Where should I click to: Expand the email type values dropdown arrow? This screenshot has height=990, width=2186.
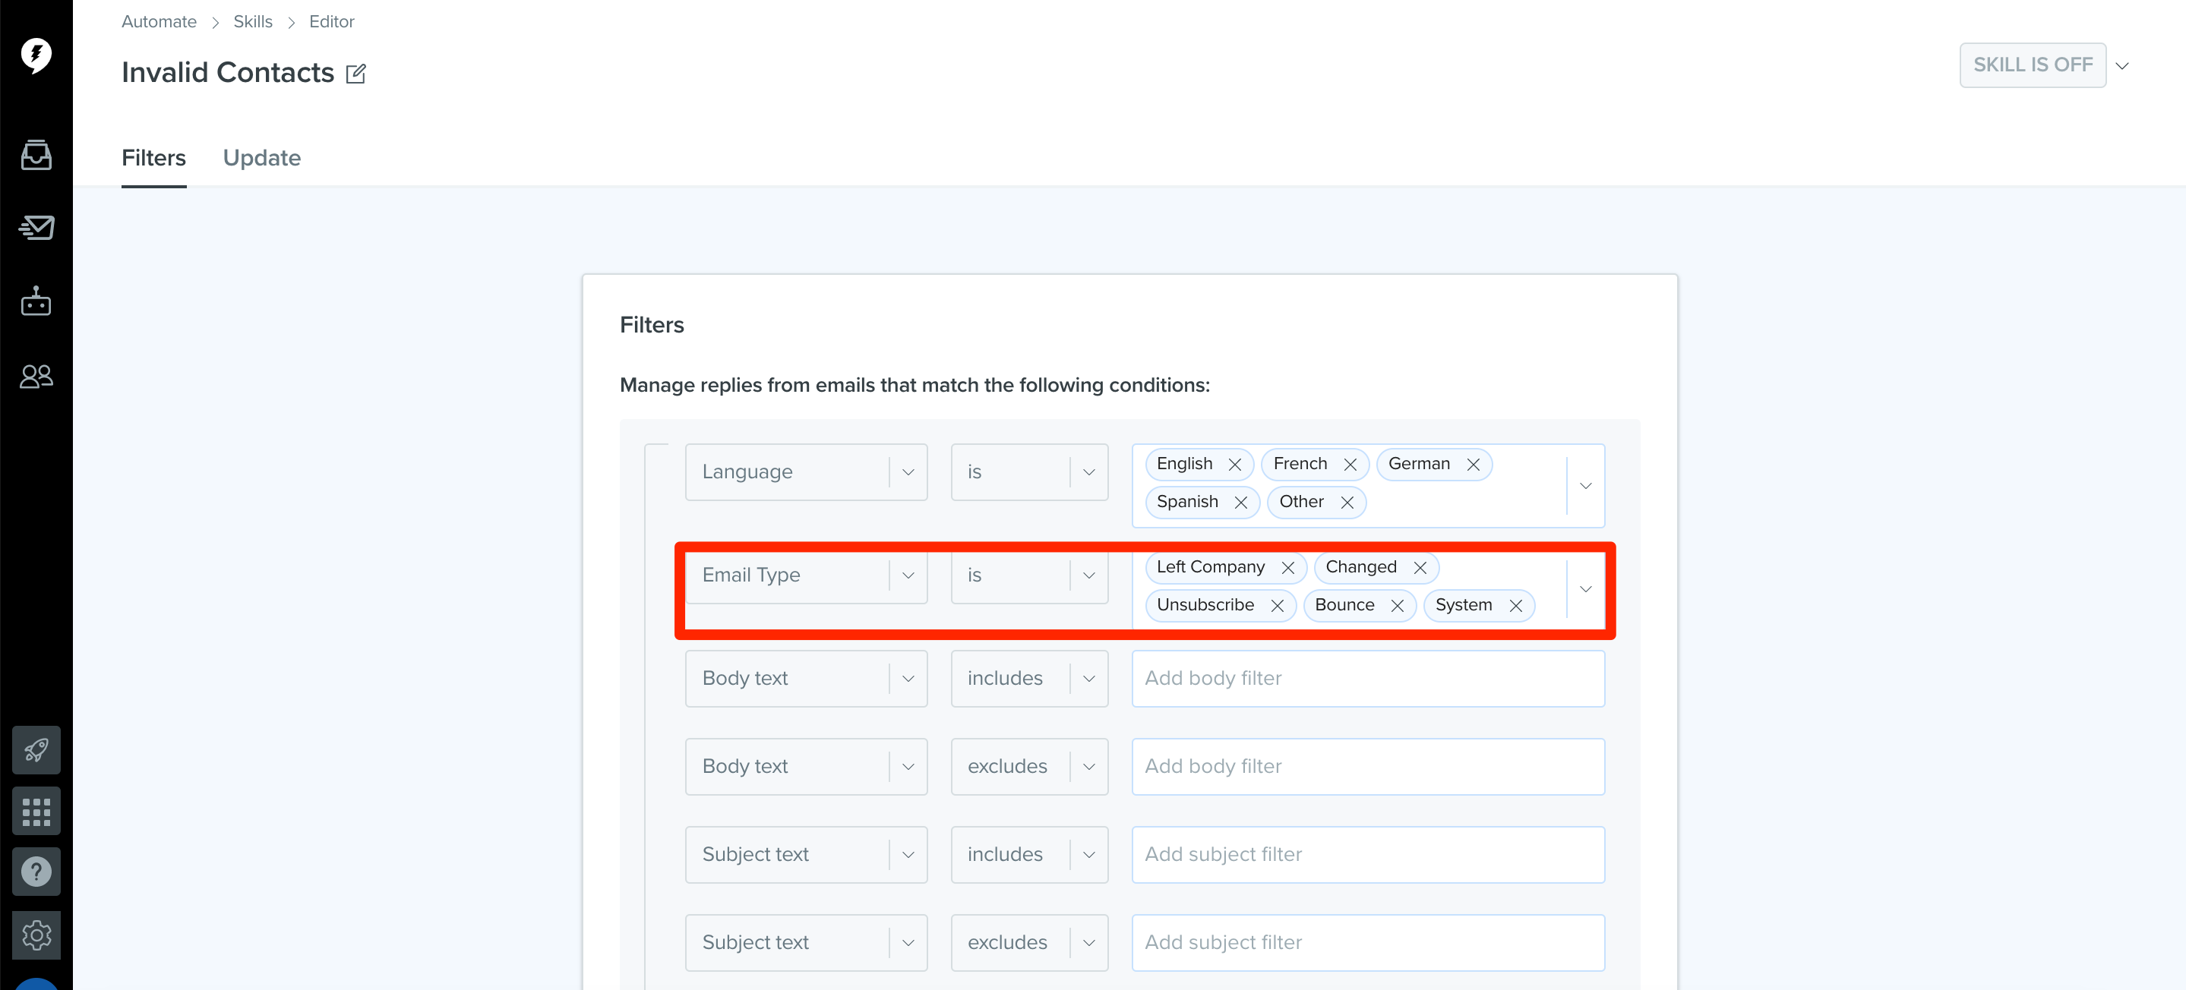coord(1585,590)
